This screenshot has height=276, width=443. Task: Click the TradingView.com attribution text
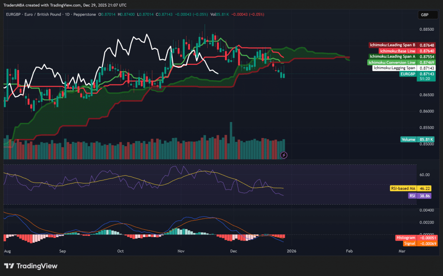click(x=65, y=5)
